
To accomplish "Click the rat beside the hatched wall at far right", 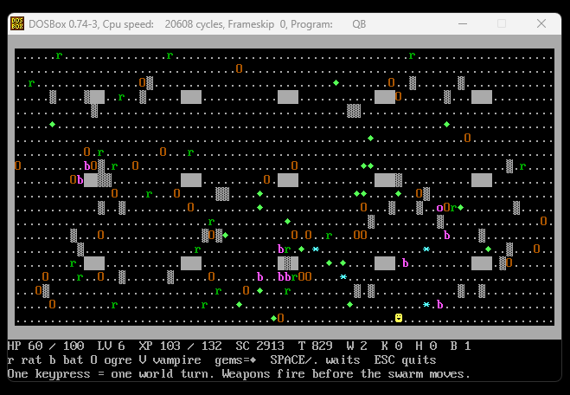I will pyautogui.click(x=522, y=166).
